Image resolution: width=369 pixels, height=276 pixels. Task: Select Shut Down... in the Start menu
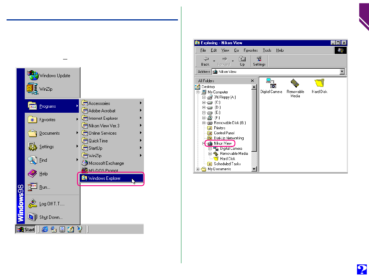(52, 217)
